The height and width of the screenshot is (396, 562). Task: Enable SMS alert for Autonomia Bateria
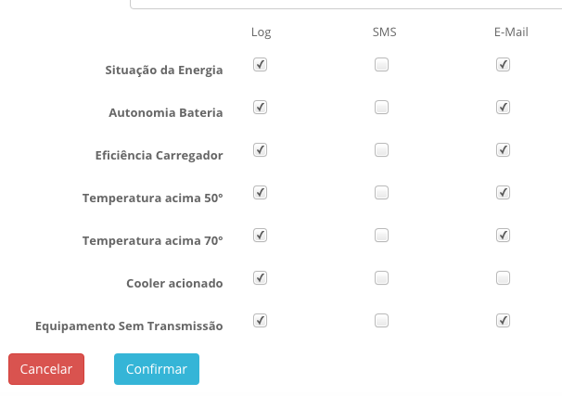381,108
